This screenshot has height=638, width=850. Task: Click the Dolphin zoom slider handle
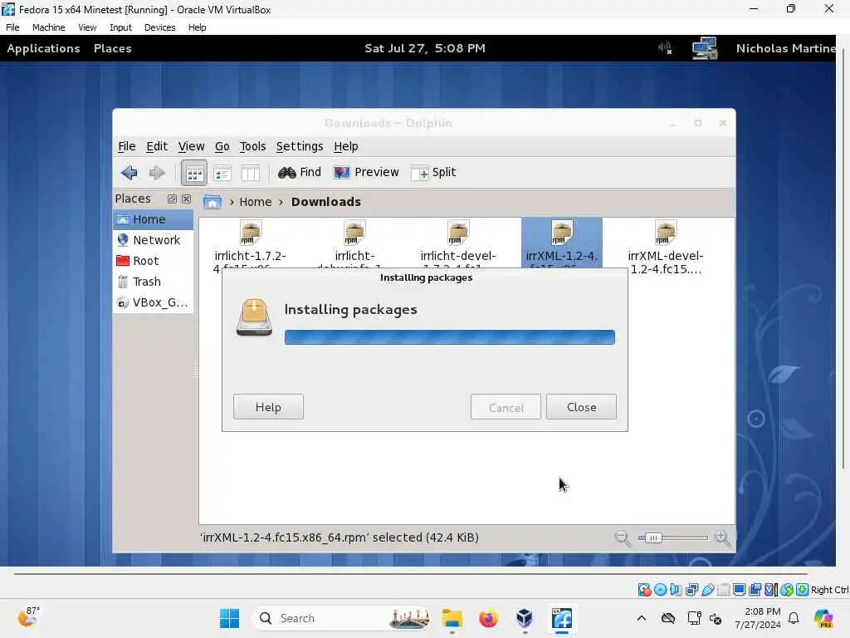[x=653, y=538]
